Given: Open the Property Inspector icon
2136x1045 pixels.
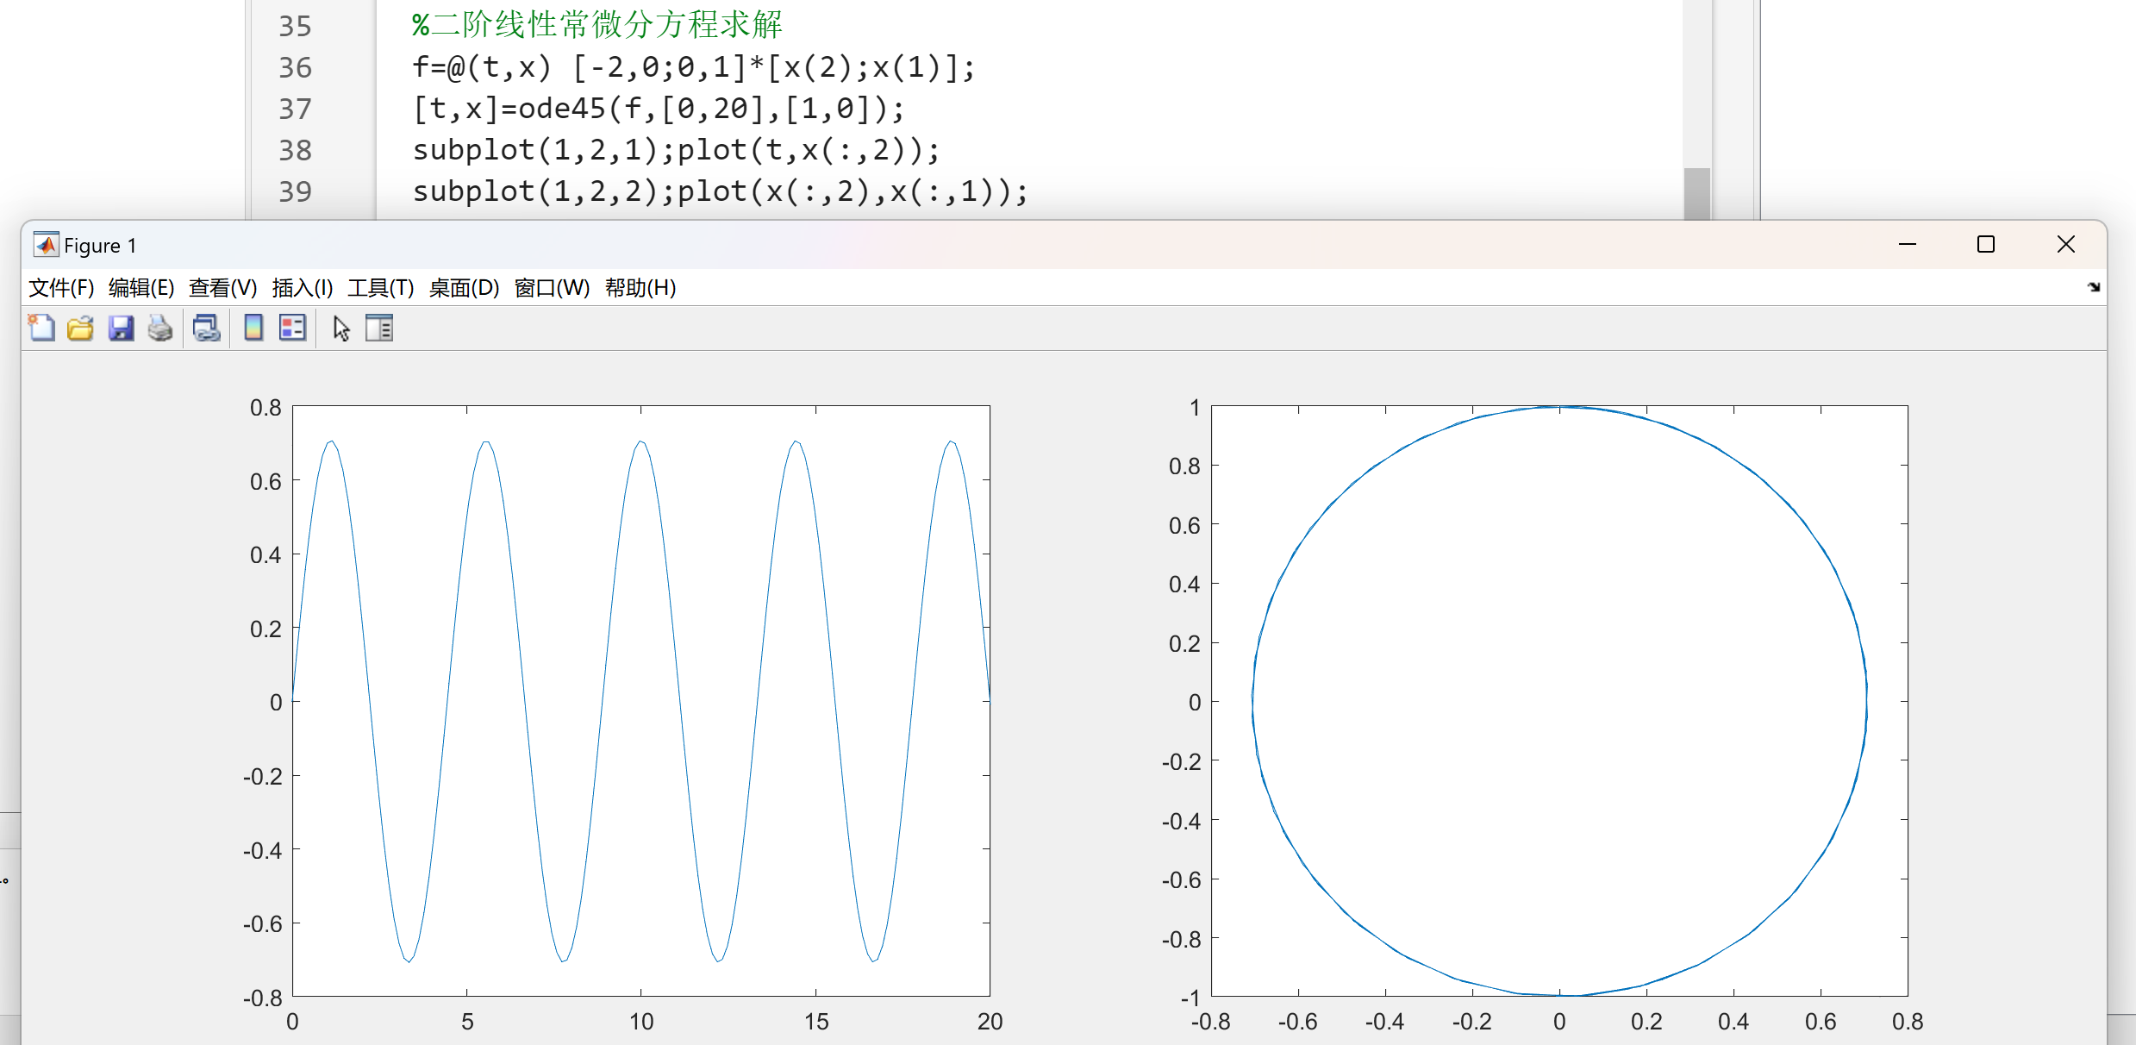Looking at the screenshot, I should [379, 329].
